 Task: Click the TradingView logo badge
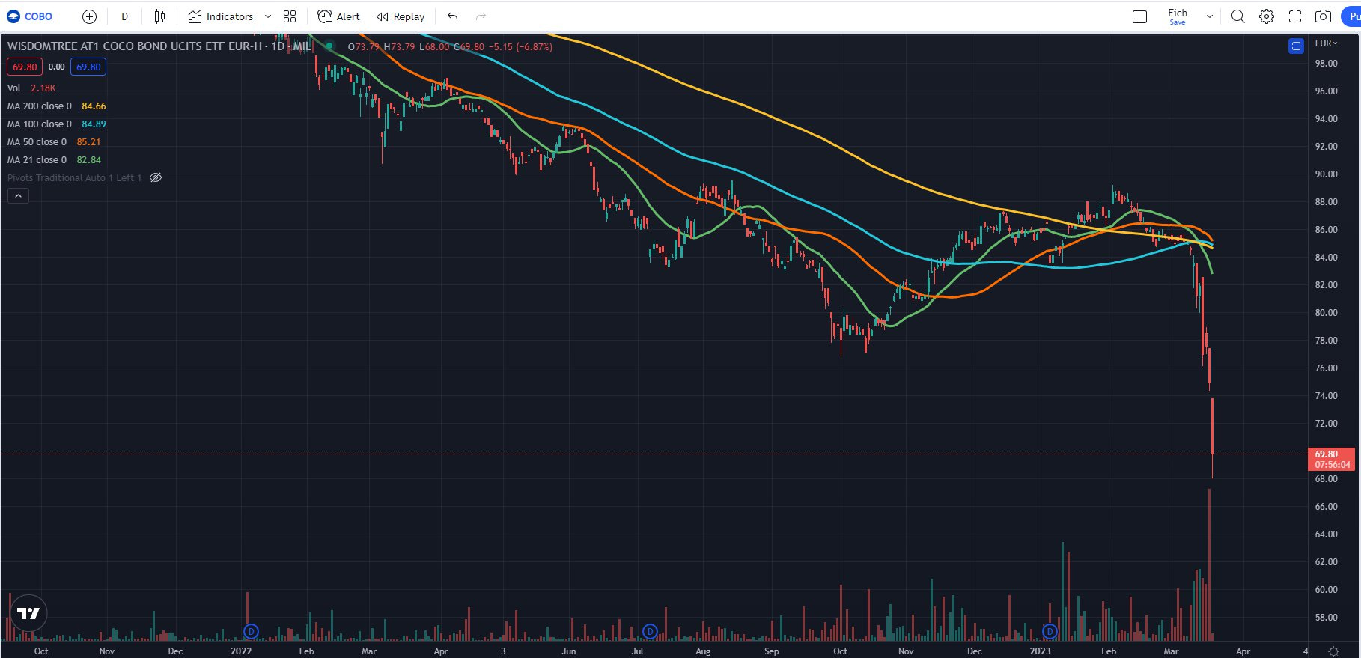click(28, 614)
